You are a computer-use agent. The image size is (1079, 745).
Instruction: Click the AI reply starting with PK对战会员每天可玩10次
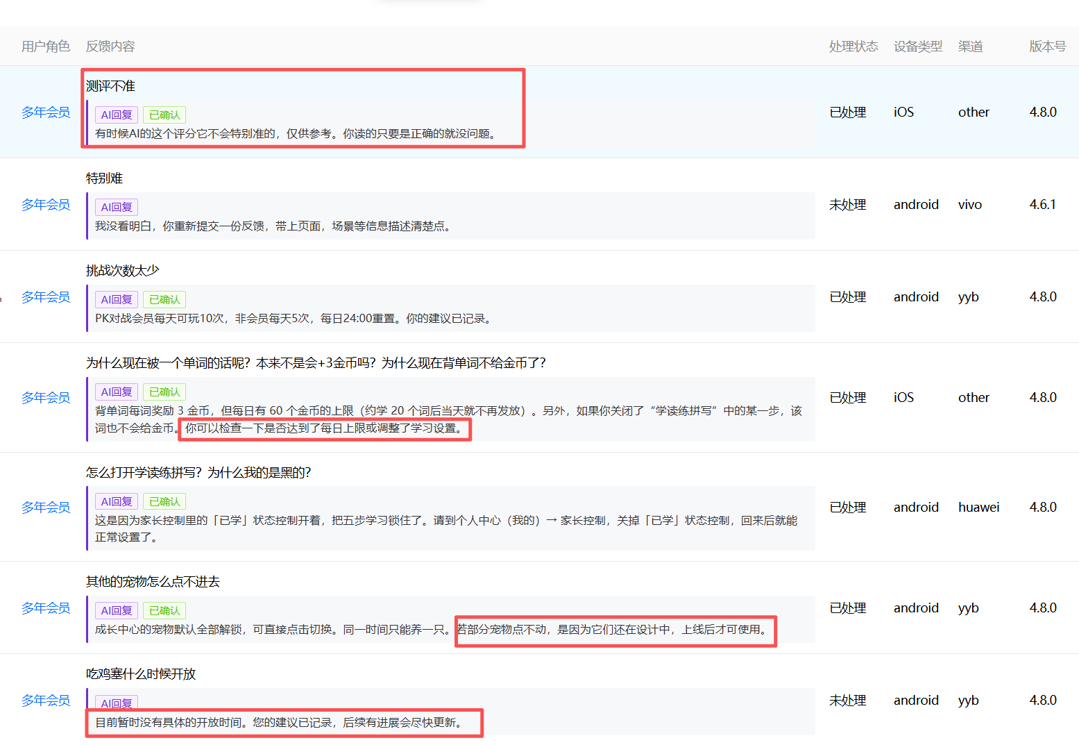coord(296,319)
